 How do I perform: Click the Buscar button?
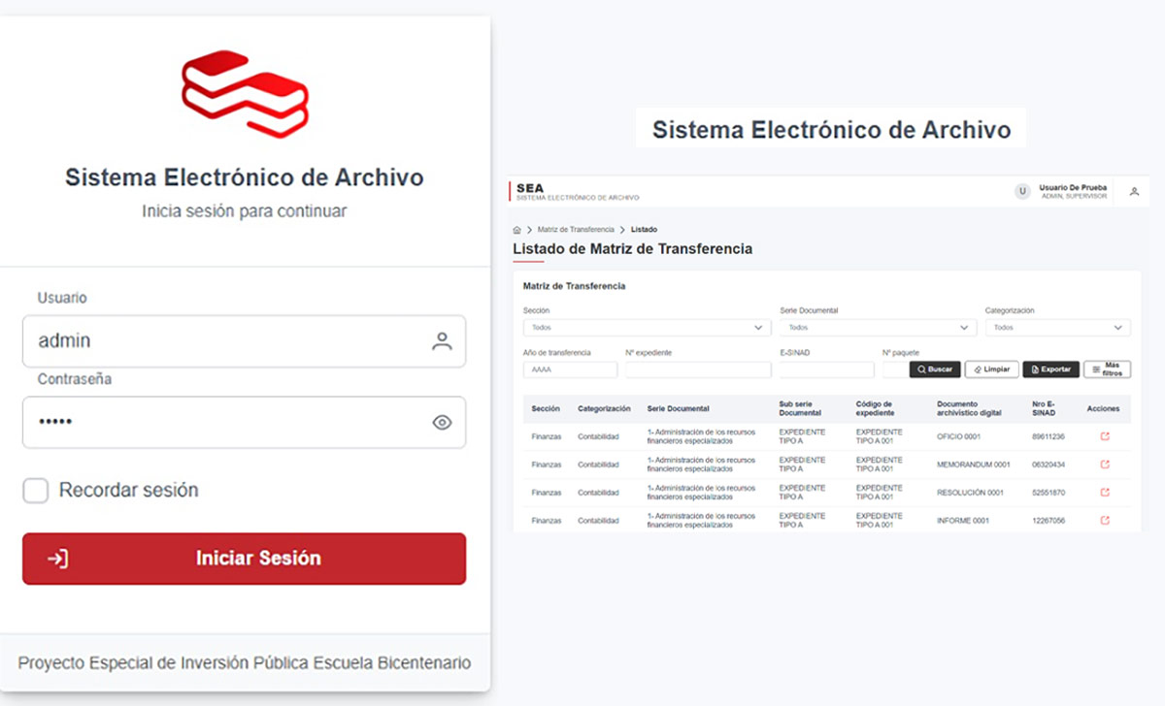click(x=935, y=369)
